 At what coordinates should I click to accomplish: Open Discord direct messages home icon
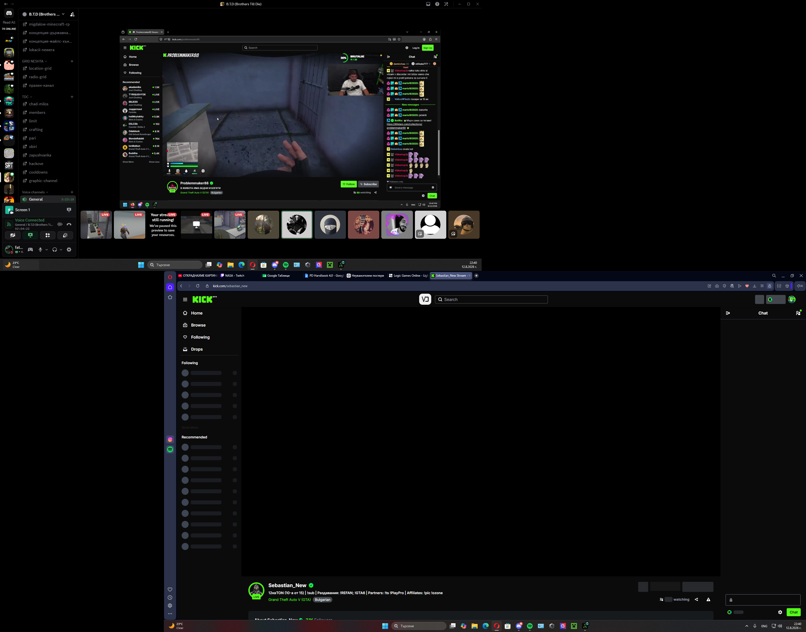coord(9,13)
